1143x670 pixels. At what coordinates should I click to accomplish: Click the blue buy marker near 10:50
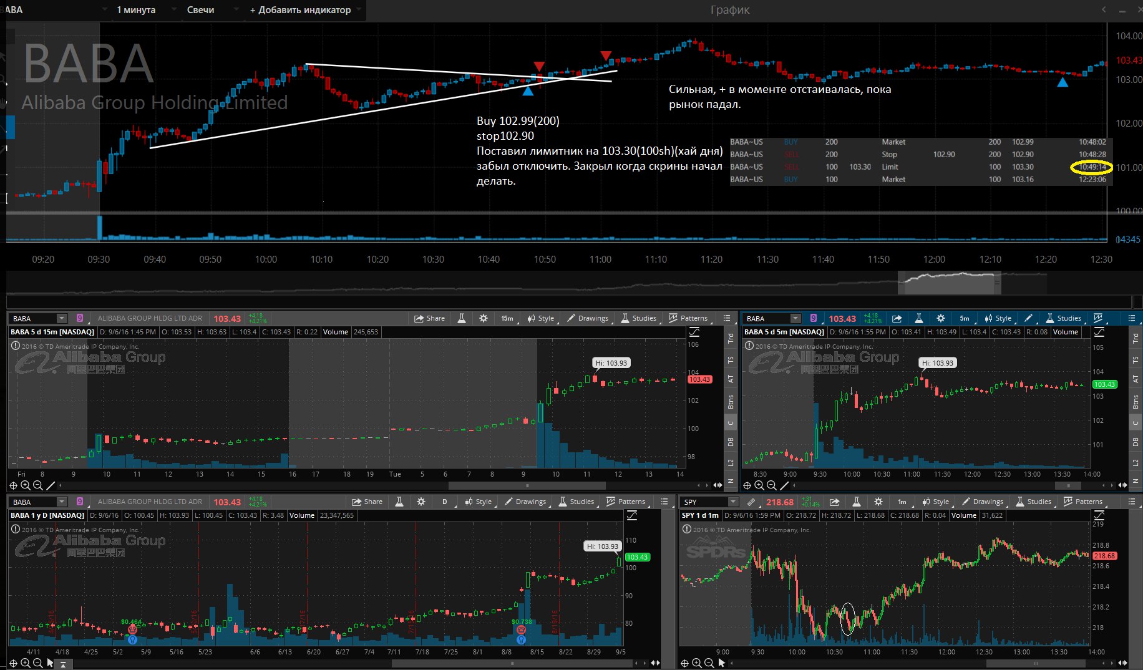528,92
